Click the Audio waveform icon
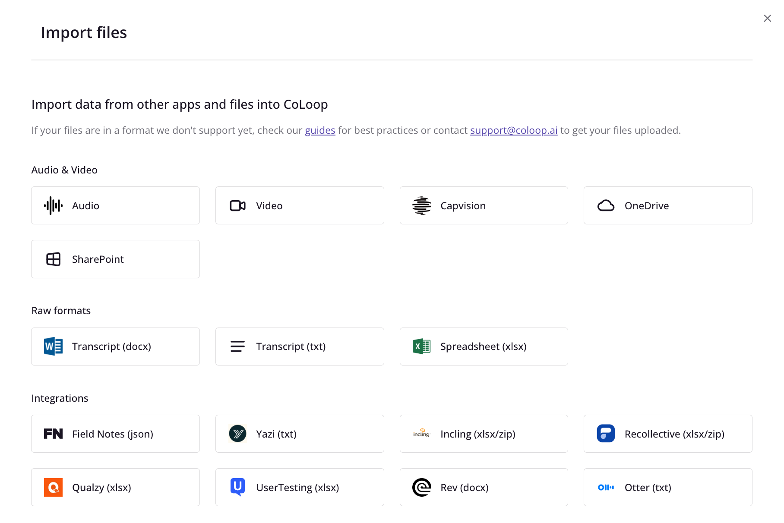The image size is (784, 523). pos(53,206)
